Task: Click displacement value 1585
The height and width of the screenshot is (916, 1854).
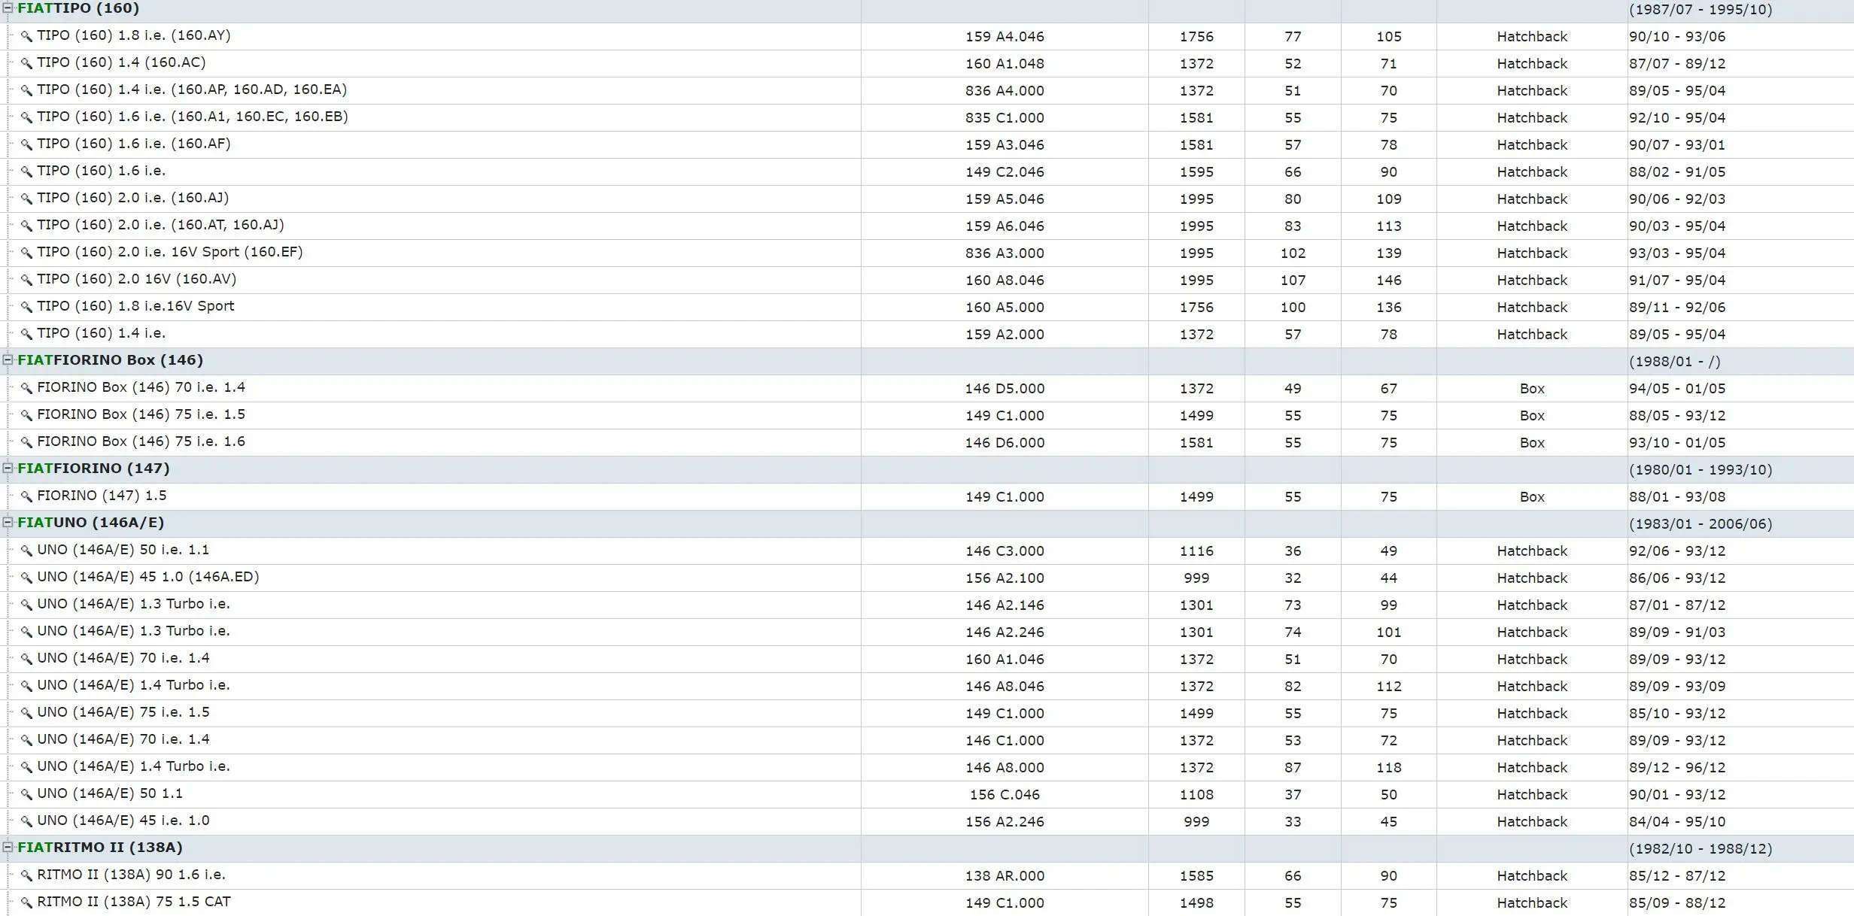Action: [x=1196, y=876]
